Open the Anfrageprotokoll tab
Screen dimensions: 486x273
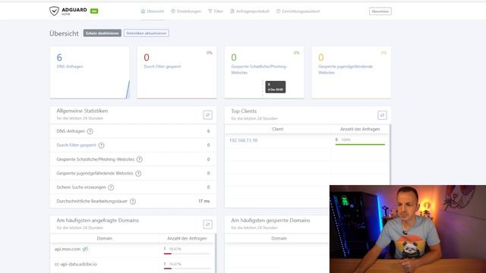coord(250,11)
